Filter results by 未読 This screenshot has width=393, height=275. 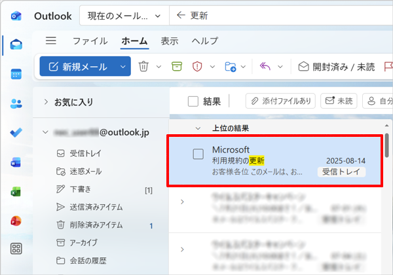click(339, 101)
